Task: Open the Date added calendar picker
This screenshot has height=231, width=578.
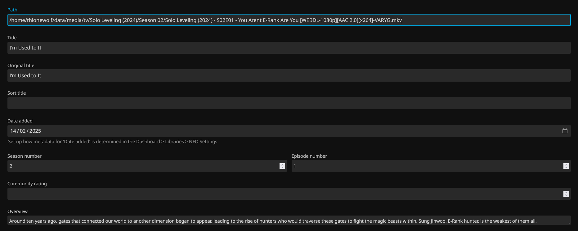Action: click(565, 131)
